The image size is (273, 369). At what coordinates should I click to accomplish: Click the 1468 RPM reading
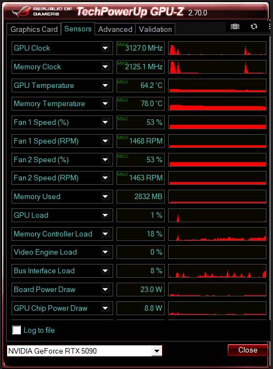(141, 141)
